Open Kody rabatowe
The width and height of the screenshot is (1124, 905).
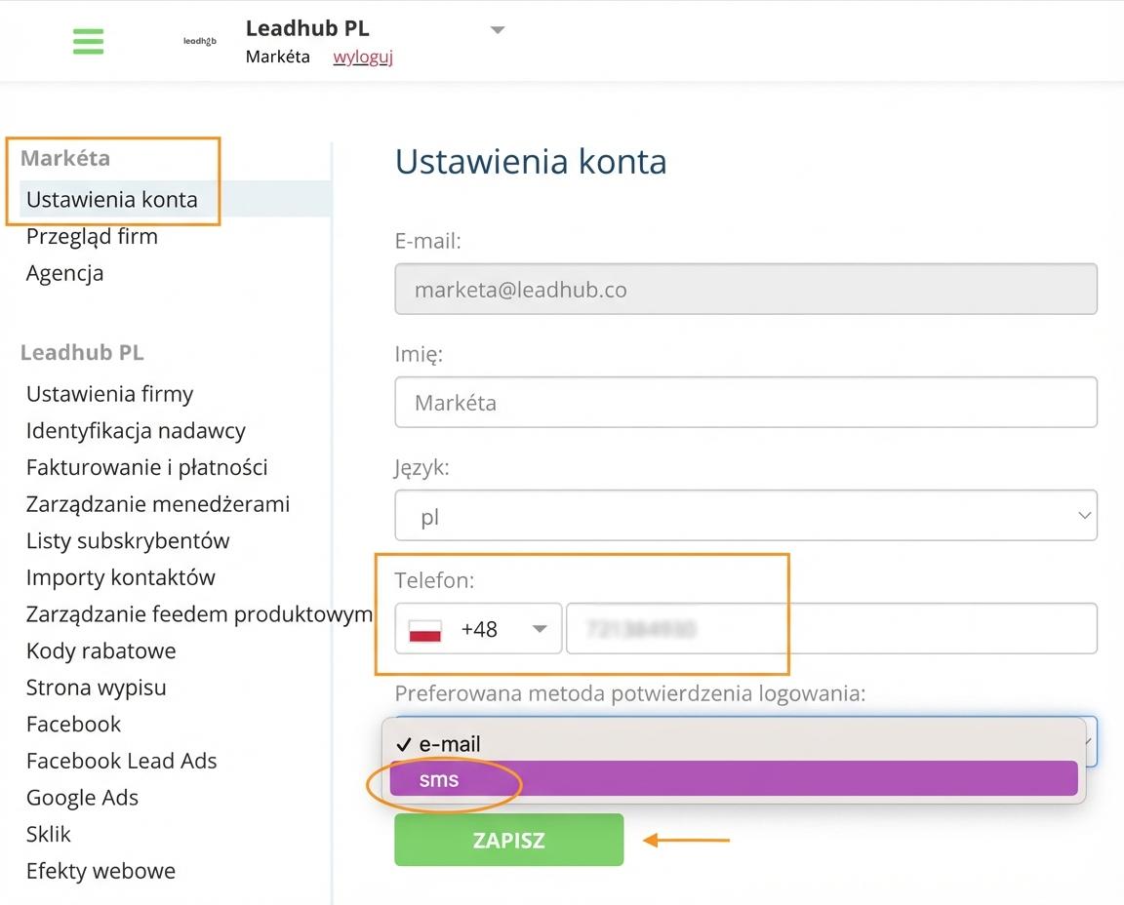coord(101,650)
